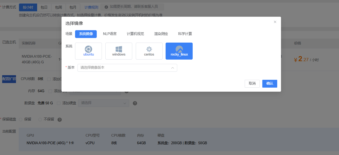This screenshot has width=339, height=155.
Task: Close the 选择镜像 dialog
Action: click(x=275, y=22)
